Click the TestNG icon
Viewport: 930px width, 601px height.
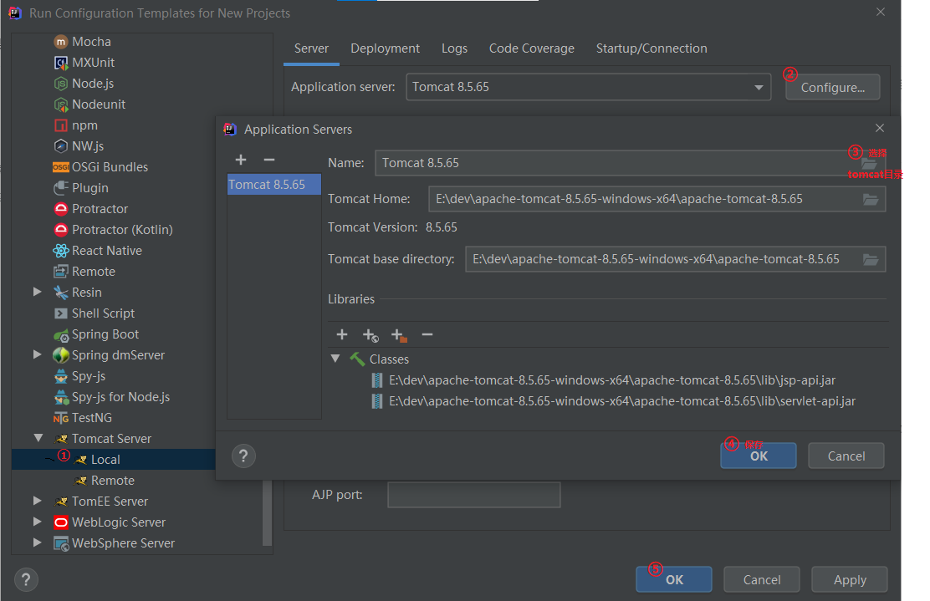(60, 418)
